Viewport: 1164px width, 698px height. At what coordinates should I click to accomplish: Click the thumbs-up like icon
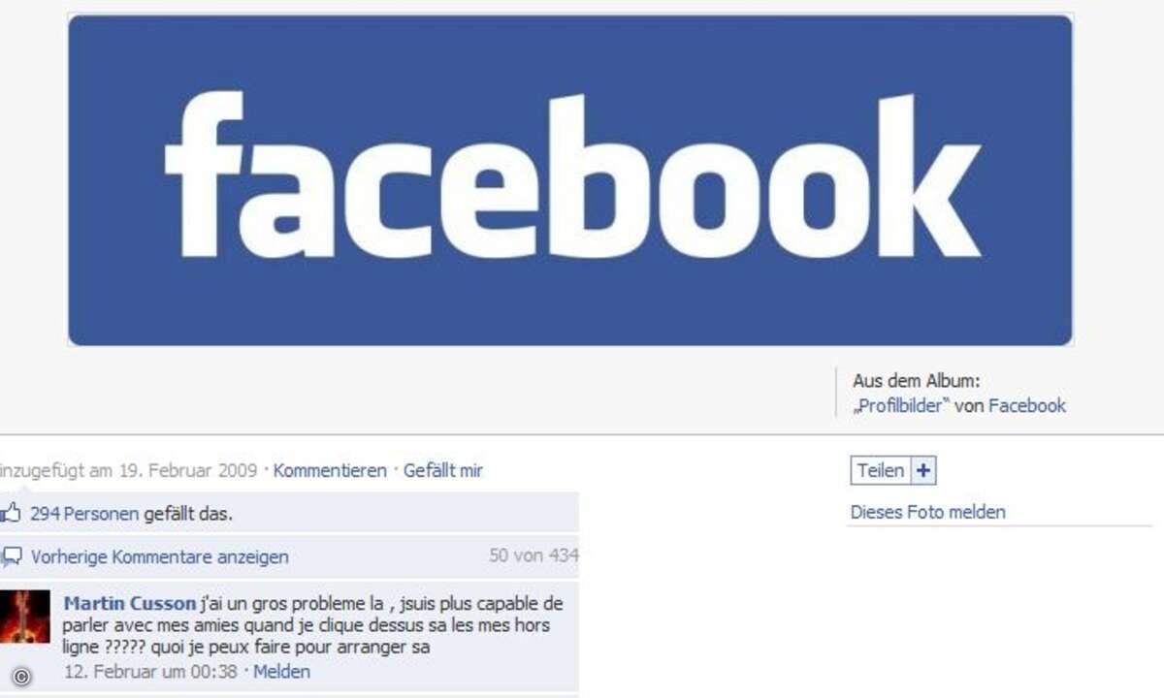11,513
